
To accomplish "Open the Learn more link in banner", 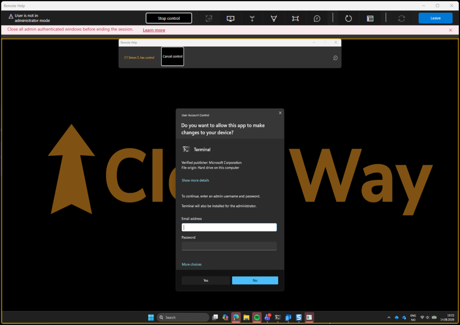I will [x=154, y=30].
